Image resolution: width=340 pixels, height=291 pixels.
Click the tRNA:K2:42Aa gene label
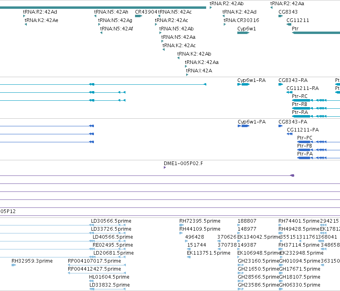tap(202, 62)
